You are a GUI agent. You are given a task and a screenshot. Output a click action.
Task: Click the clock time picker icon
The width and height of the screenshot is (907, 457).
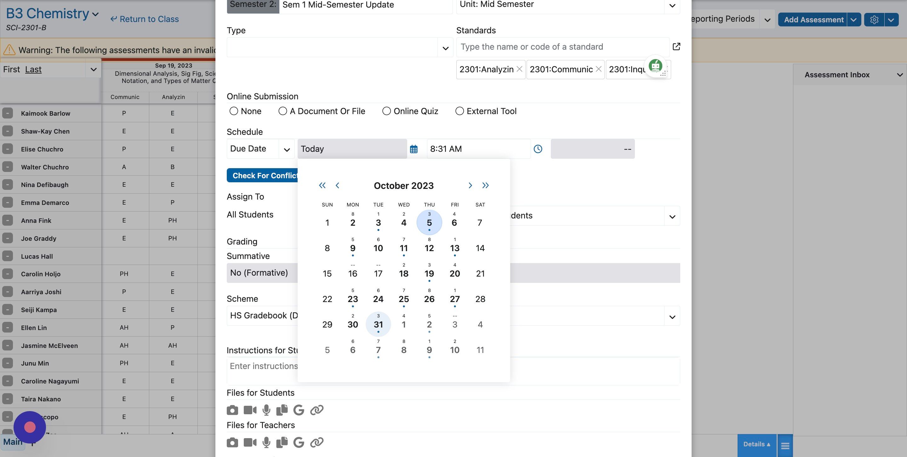coord(538,149)
